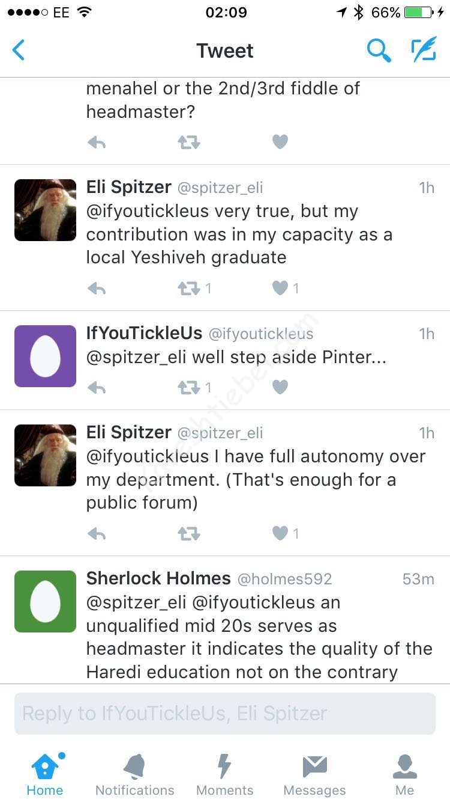This screenshot has height=802, width=450.
Task: Reply to Sherlock Holmes's tweet mention field
Action: (x=225, y=714)
